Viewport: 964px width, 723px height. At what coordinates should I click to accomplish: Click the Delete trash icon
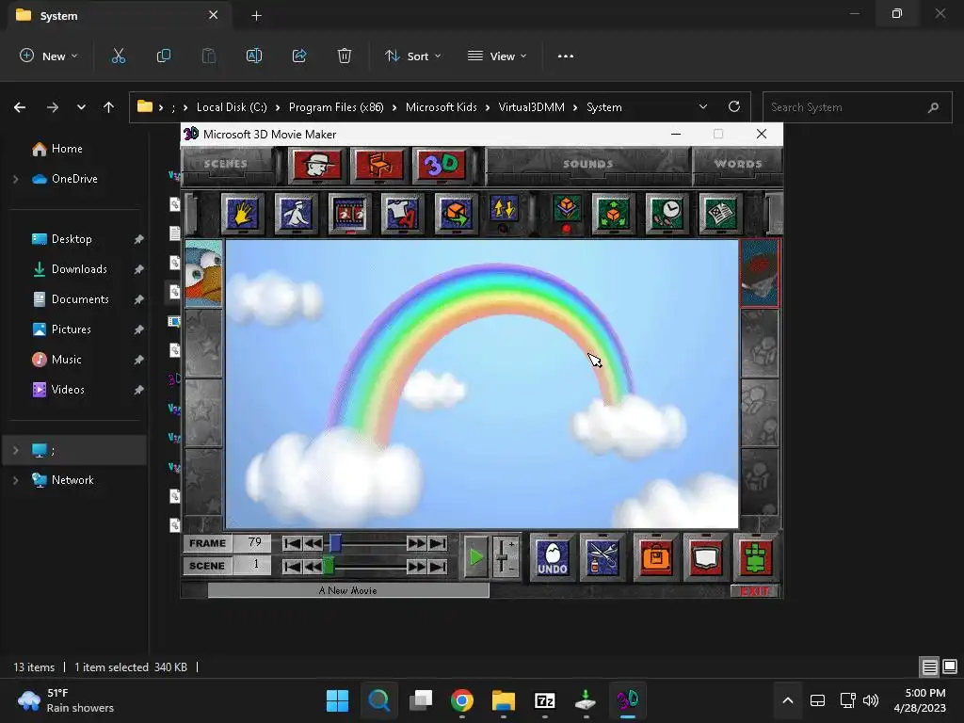[345, 56]
